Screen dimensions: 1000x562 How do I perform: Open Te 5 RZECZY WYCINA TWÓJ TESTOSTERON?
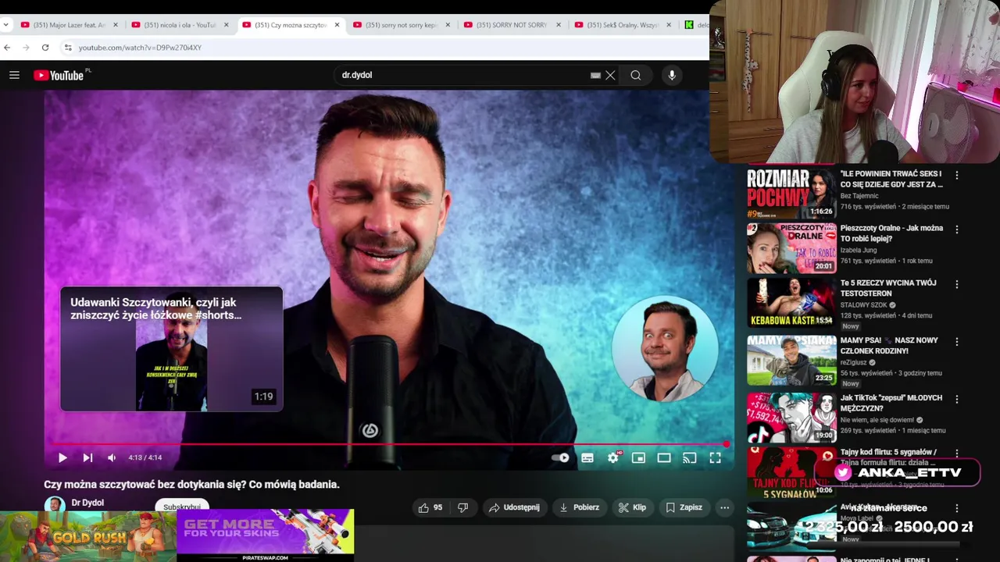888,288
